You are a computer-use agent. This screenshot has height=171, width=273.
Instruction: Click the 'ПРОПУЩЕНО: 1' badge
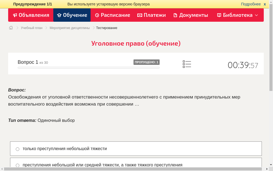[147, 62]
